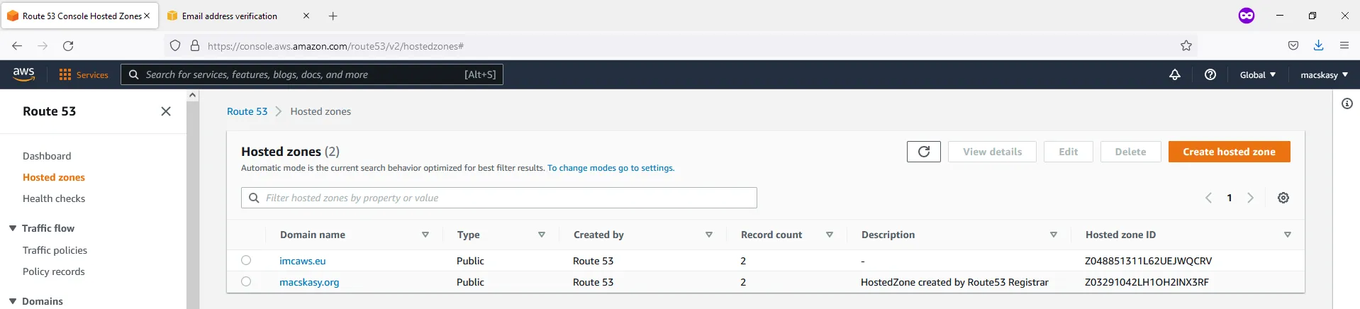Sort by Hosted zone ID column arrow
1360x309 pixels.
coord(1288,235)
